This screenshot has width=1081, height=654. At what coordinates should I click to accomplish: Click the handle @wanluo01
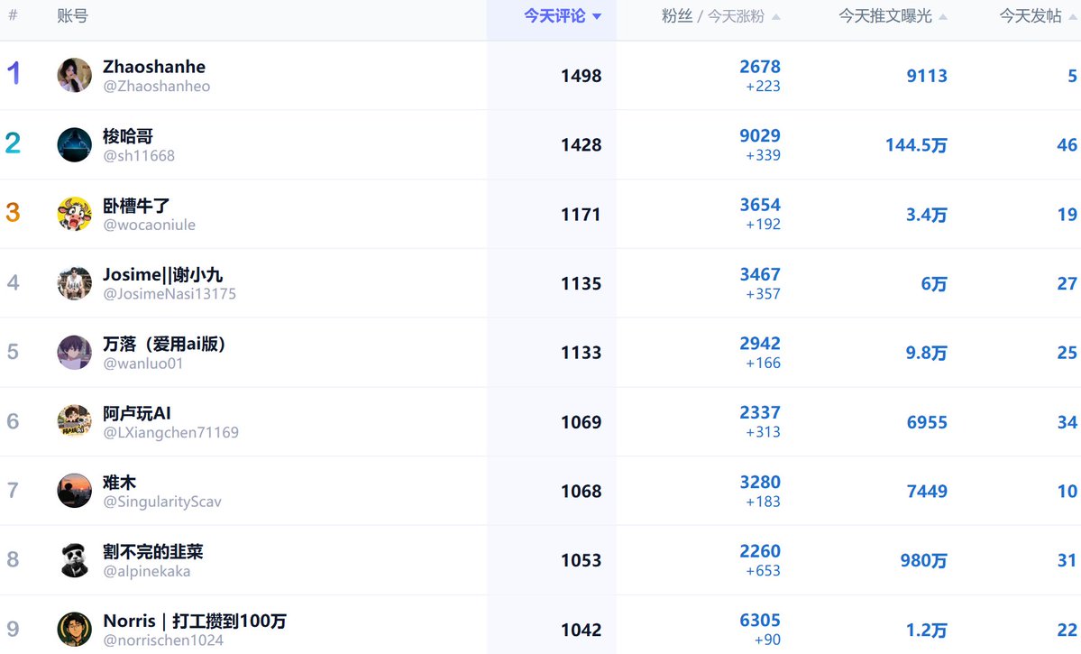click(142, 364)
